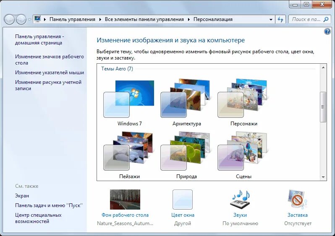Click theme list scroll up arrow
The width and height of the screenshot is (335, 236).
click(323, 67)
